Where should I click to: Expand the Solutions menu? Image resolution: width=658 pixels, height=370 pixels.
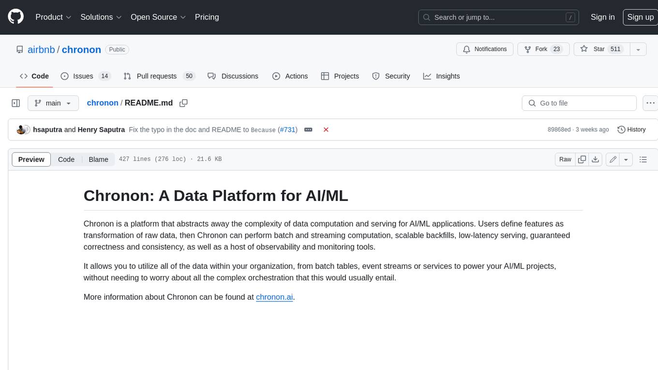[x=101, y=17]
